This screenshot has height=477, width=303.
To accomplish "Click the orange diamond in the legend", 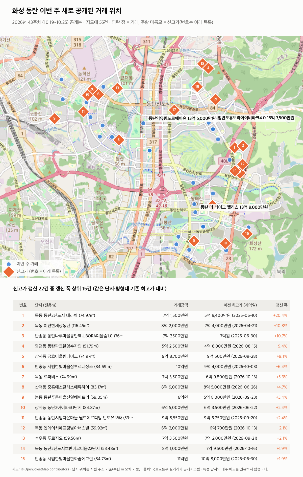I will [x=9, y=271].
